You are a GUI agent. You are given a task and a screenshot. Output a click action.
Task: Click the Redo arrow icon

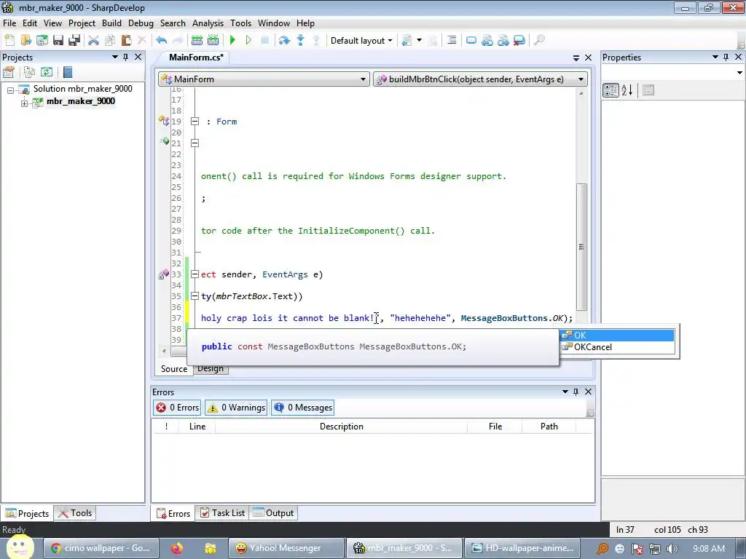tap(178, 41)
